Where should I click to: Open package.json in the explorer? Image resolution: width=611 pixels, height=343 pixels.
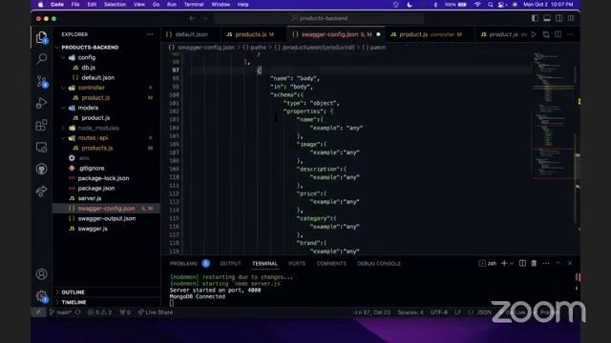[95, 189]
